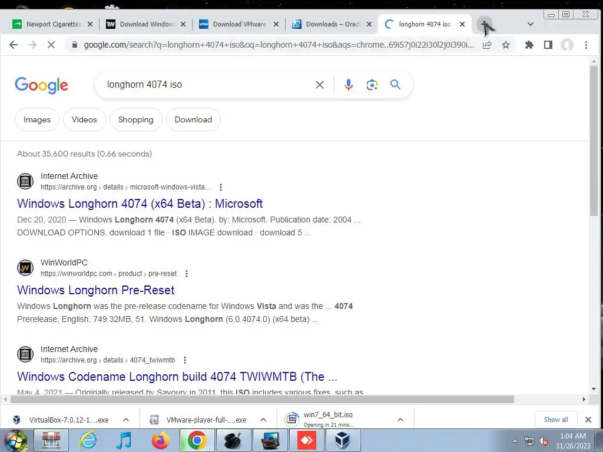Expand options for VirtualBox-7.0.12 download
Image resolution: width=603 pixels, height=452 pixels.
pyautogui.click(x=126, y=420)
